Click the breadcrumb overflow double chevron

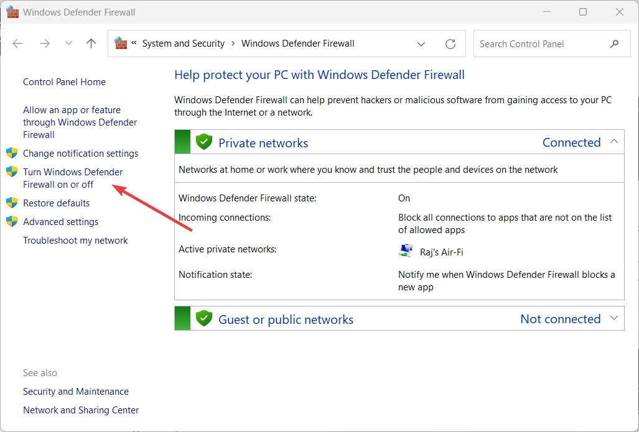tap(134, 43)
